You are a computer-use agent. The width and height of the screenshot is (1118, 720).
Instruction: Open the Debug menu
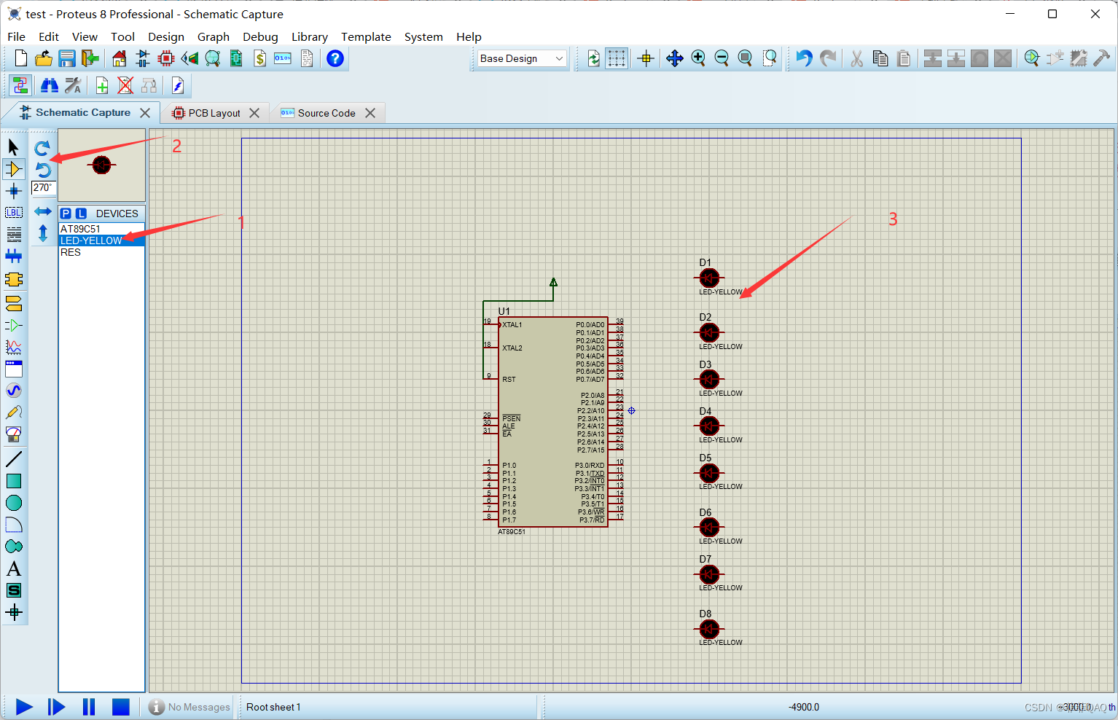260,36
